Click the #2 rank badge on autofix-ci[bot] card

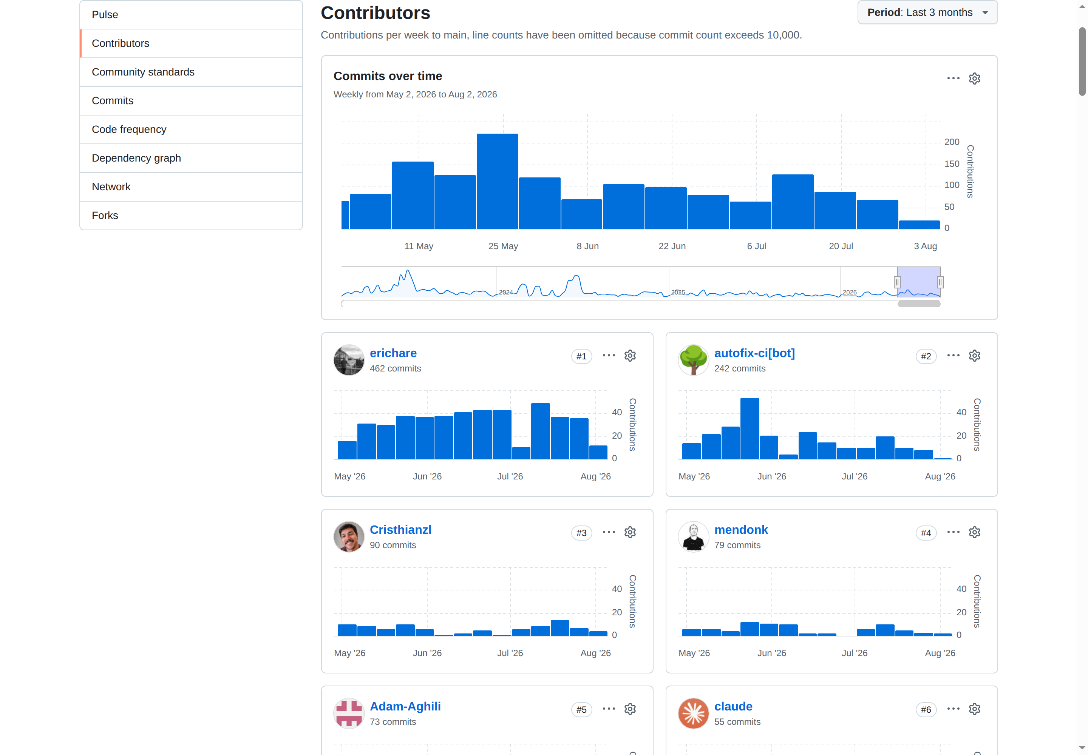pyautogui.click(x=926, y=356)
